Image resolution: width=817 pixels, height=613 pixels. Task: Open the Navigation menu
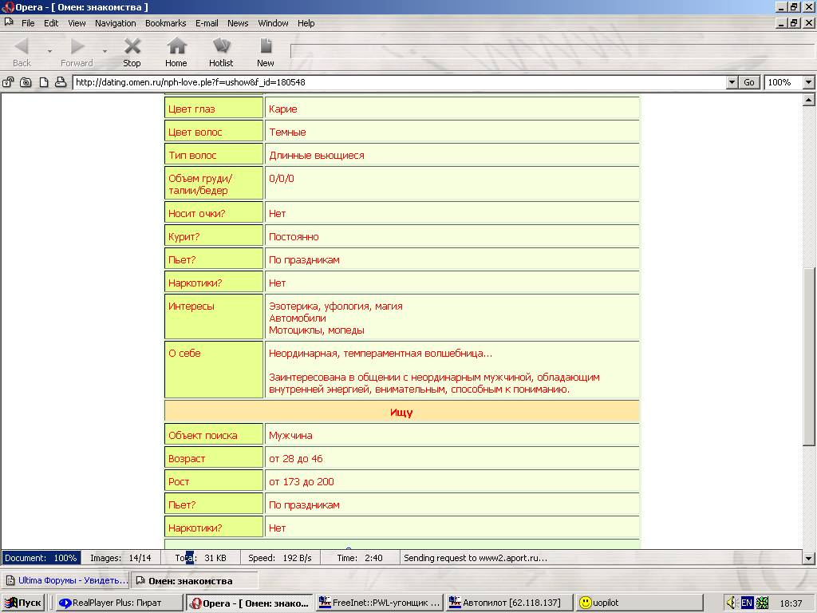point(116,23)
